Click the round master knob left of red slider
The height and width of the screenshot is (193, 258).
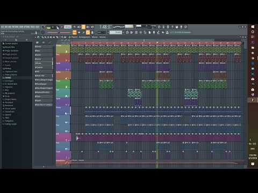point(42,32)
